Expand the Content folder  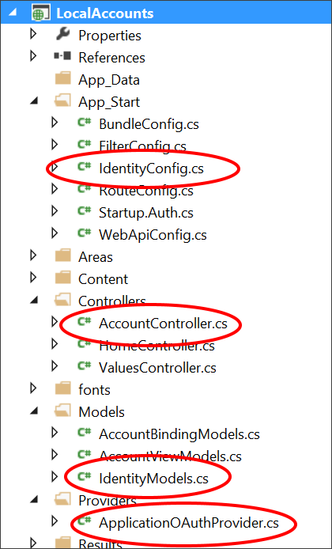(33, 278)
